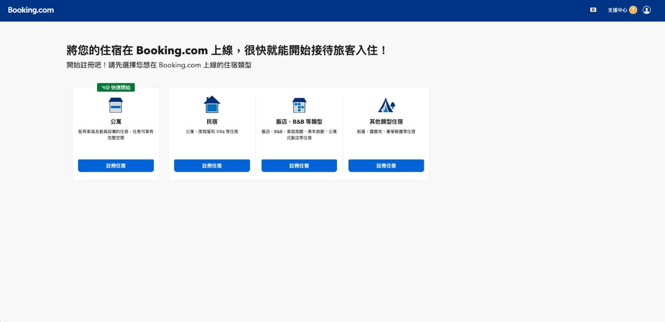665x322 pixels.
Task: Click the 公寓 description about 配有家具及廚具設備
Action: (116, 135)
